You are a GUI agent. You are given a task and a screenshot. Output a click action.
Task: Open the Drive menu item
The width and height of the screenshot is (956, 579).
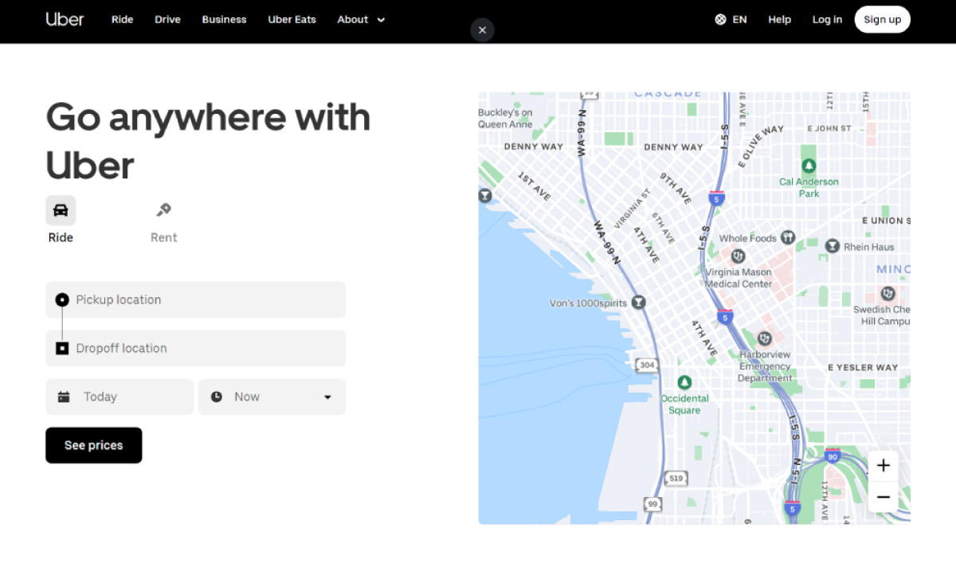point(167,19)
